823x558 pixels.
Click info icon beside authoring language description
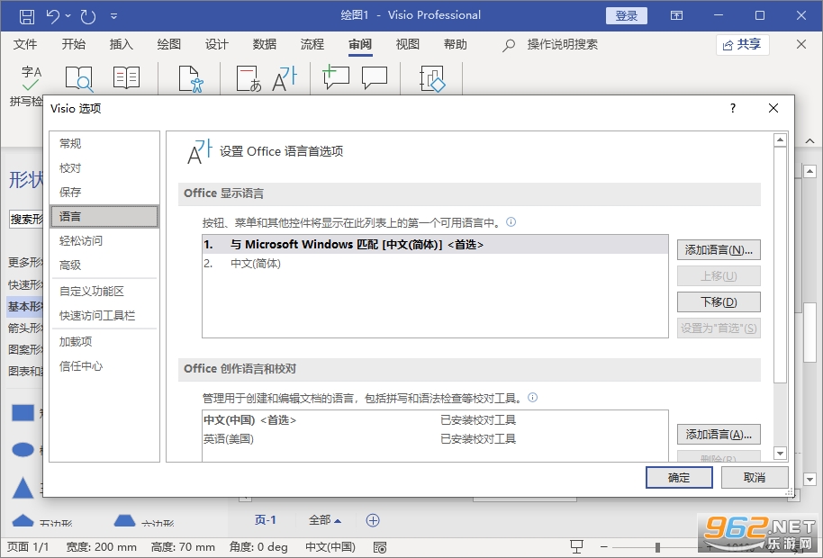(x=532, y=398)
